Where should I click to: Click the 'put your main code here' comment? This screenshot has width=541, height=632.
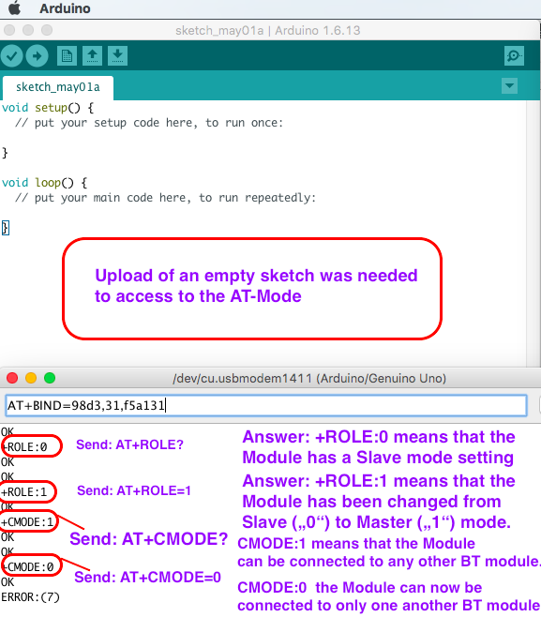pos(165,198)
